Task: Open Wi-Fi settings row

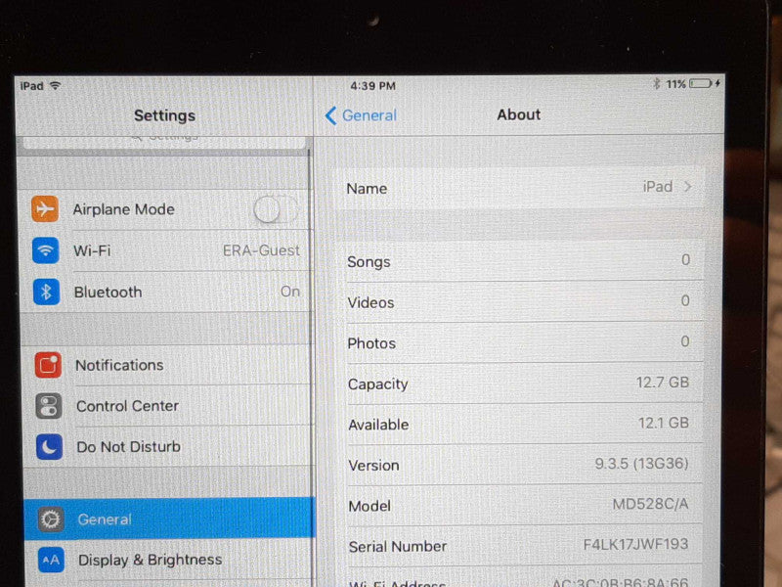Action: pyautogui.click(x=165, y=250)
